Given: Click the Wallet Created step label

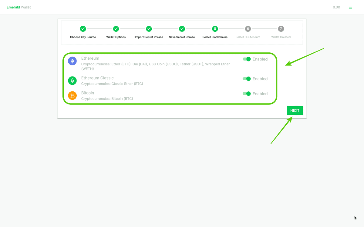Looking at the screenshot, I should [281, 37].
